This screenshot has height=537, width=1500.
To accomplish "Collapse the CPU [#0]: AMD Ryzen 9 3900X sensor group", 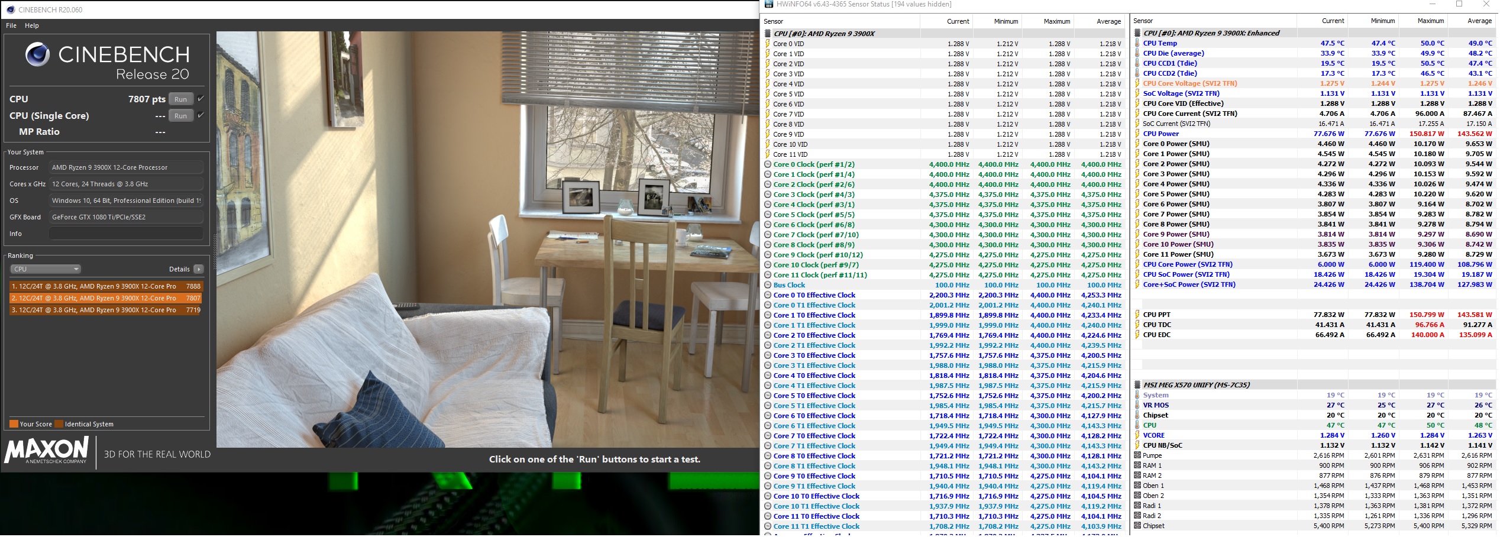I will tap(768, 34).
